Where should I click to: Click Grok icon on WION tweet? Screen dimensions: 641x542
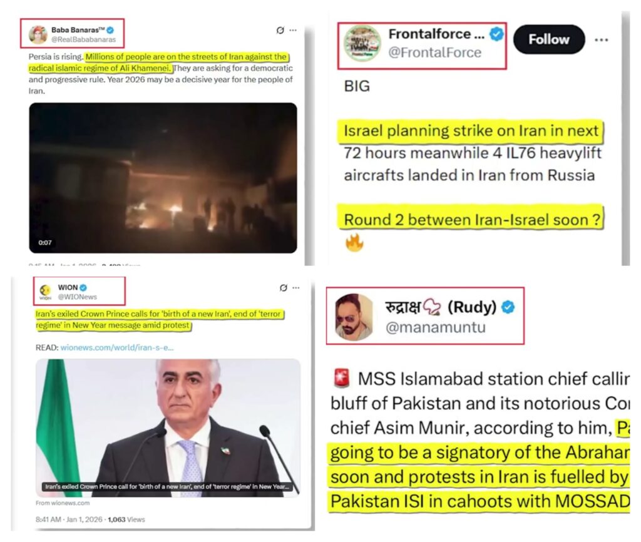pyautogui.click(x=284, y=288)
